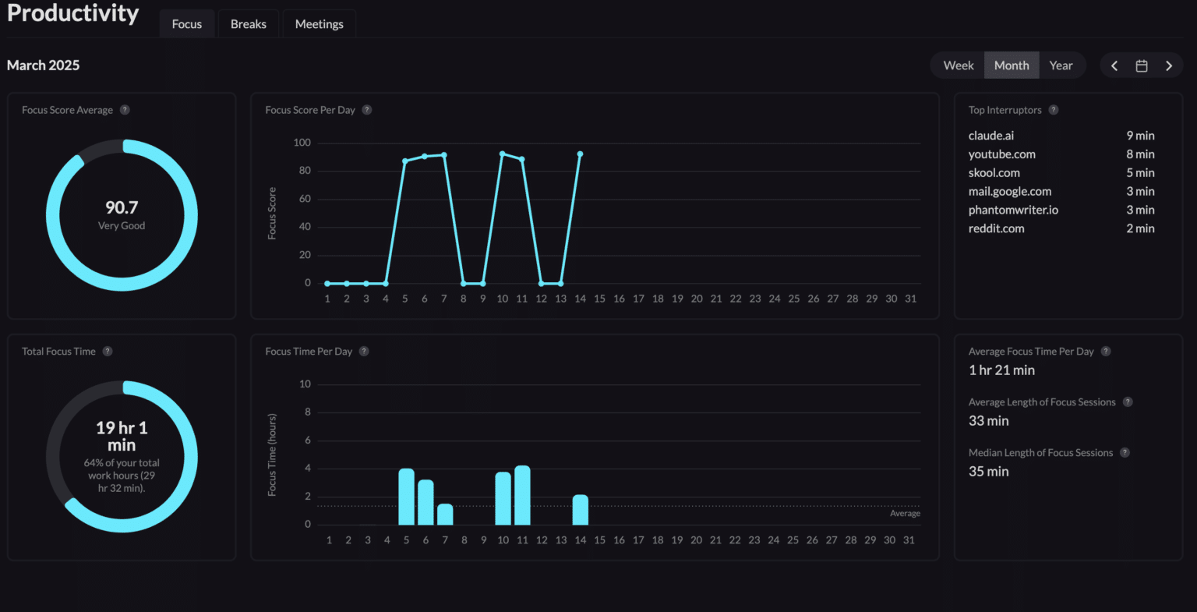Click the day 14 bar in Focus Time chart
Image resolution: width=1197 pixels, height=612 pixels.
tap(581, 510)
